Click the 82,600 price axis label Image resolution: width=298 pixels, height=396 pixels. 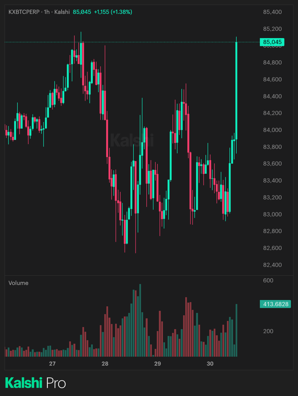click(273, 248)
